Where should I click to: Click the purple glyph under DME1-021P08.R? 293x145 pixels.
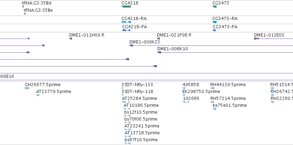click(158, 39)
